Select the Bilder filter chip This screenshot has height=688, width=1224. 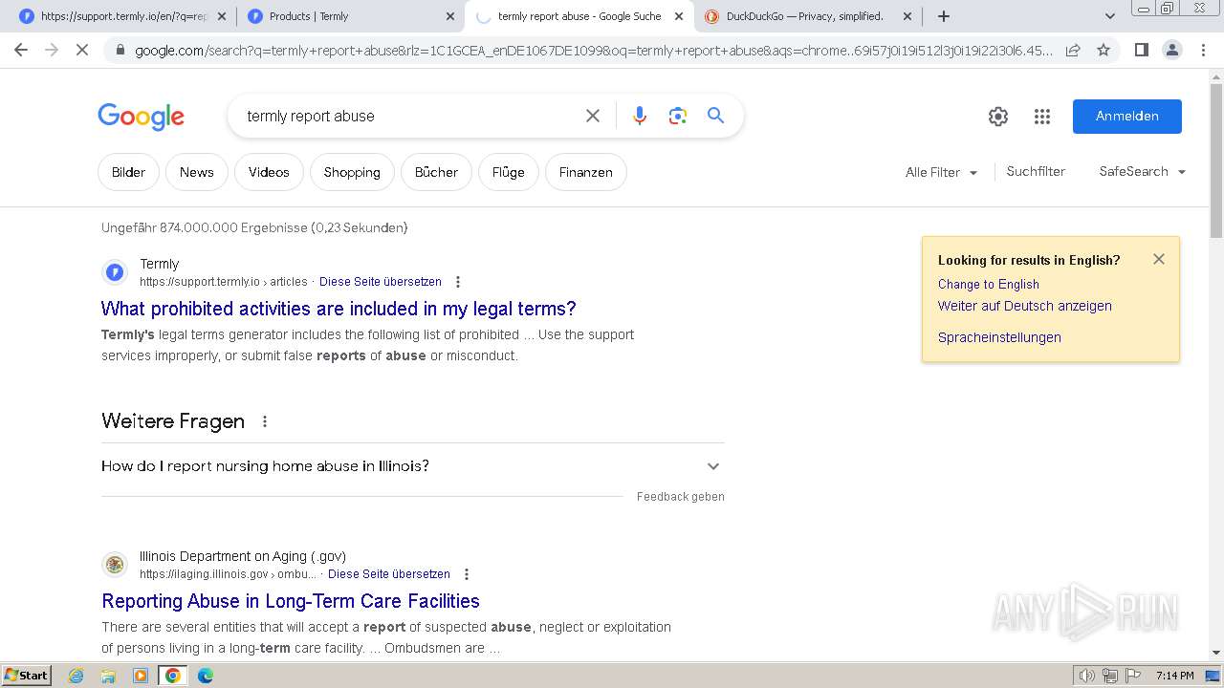(128, 172)
